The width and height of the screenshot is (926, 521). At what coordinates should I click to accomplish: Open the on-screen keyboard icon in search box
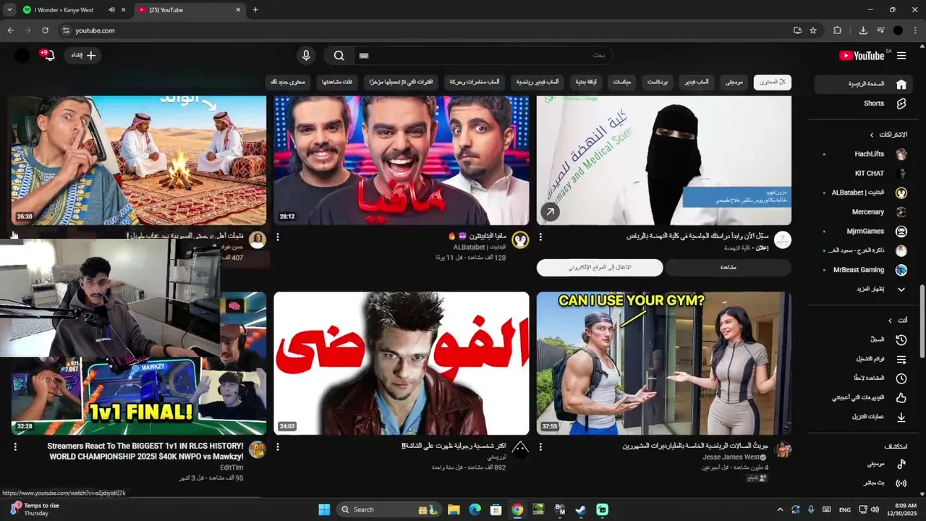click(364, 56)
